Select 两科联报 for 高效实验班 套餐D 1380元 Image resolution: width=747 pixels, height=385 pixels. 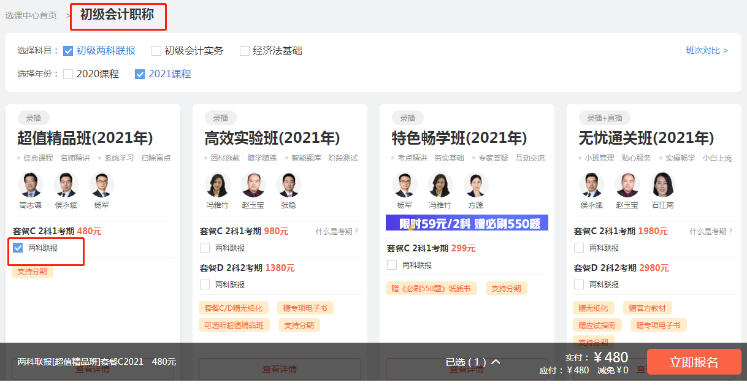[x=205, y=284]
